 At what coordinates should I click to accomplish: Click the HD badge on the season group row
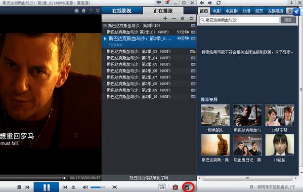[x=193, y=26]
